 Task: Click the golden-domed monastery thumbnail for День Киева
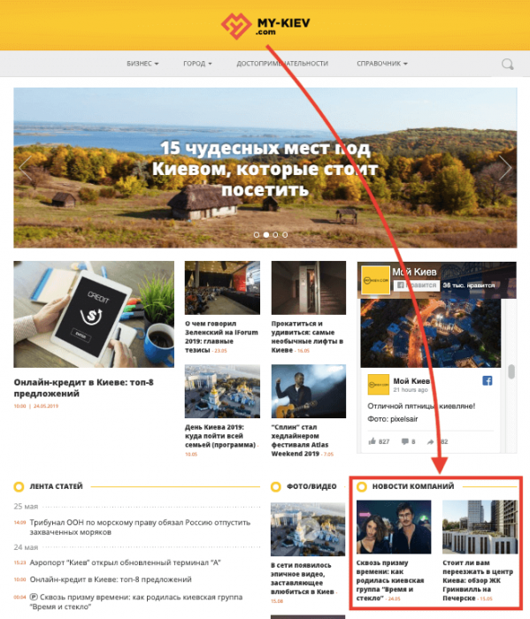pyautogui.click(x=222, y=391)
